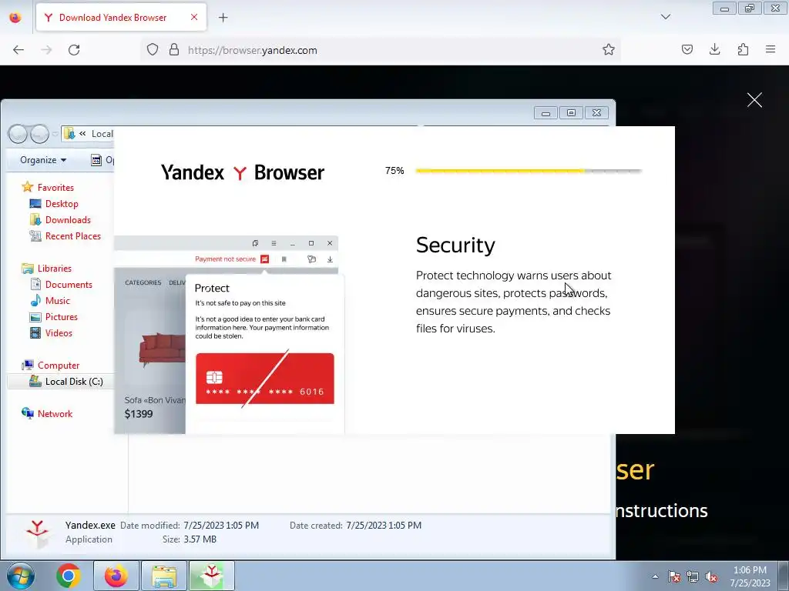Click the muted volume tray icon
Viewport: 789px width, 591px height.
(x=711, y=576)
